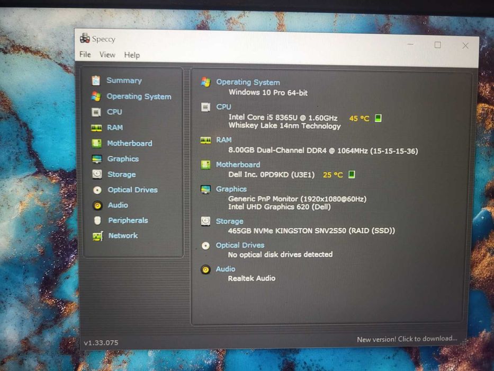Open the Help menu
Viewport: 494px width, 371px height.
pyautogui.click(x=132, y=55)
